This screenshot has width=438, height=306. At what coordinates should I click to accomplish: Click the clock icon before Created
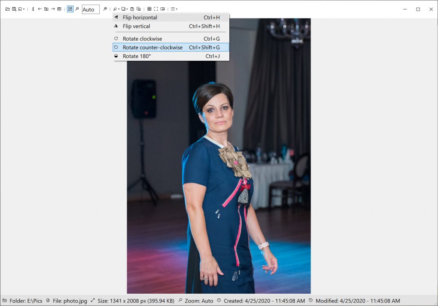(x=219, y=301)
